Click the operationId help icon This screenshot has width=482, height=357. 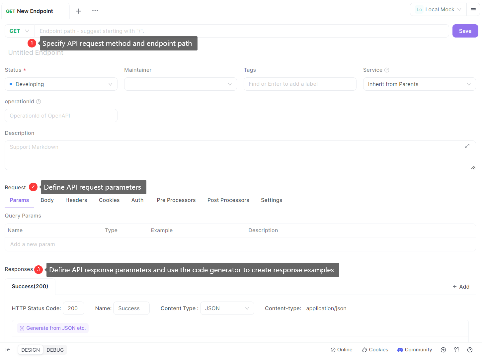click(39, 102)
